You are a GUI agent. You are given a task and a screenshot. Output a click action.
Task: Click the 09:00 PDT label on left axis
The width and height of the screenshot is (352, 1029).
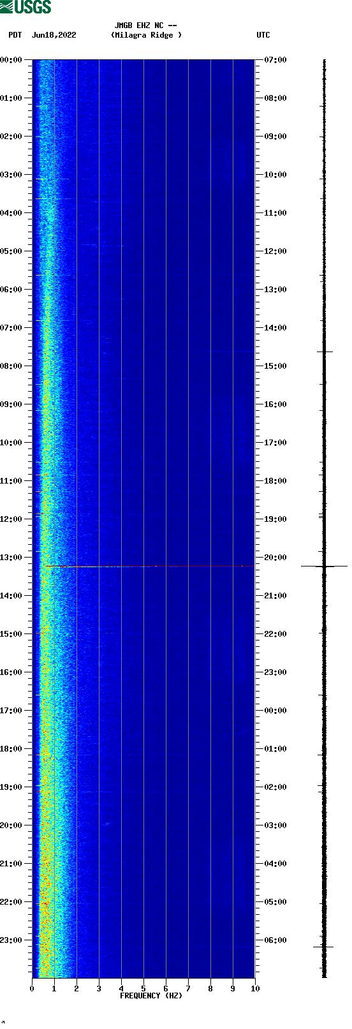(11, 404)
